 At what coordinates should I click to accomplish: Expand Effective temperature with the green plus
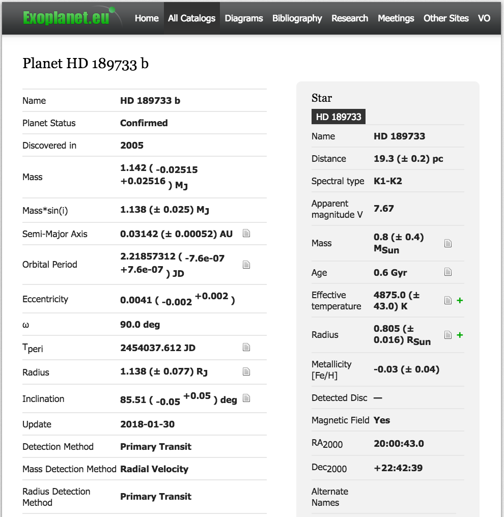[x=460, y=301]
